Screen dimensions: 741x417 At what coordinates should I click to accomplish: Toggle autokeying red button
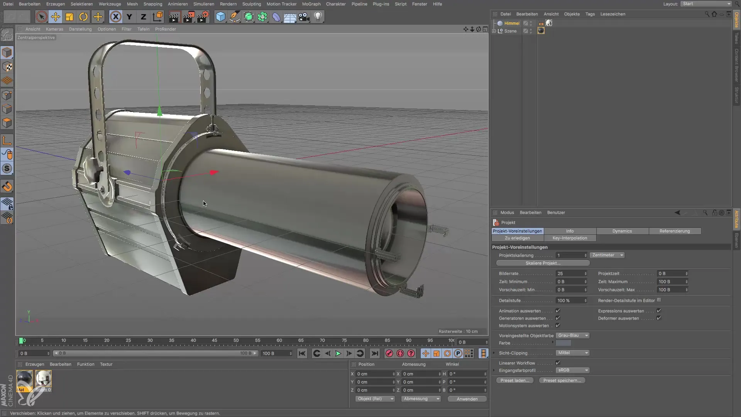[400, 353]
